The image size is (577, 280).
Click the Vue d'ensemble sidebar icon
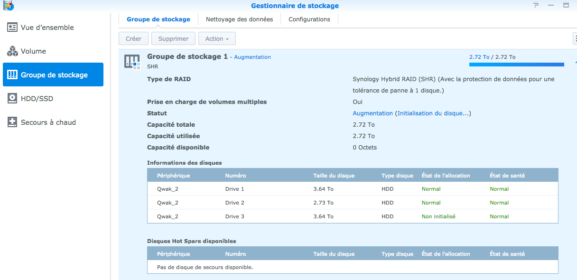pos(12,28)
